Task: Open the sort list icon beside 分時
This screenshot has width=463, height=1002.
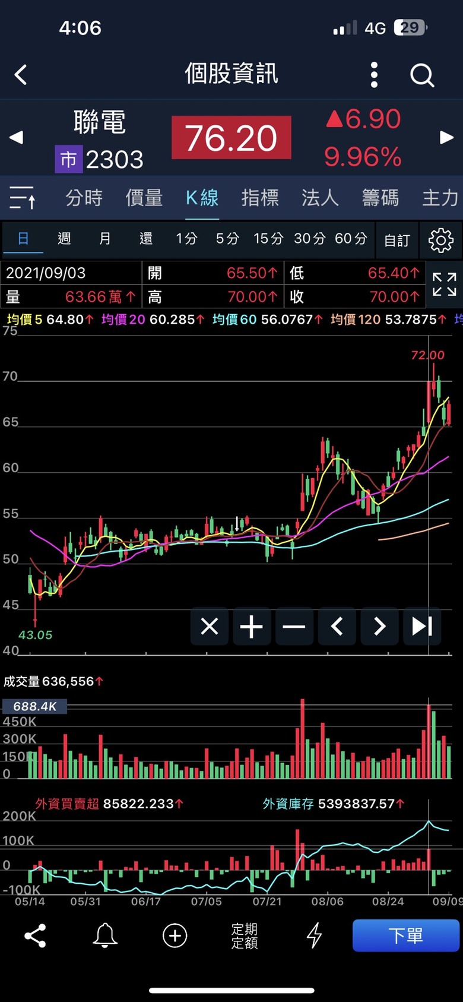Action: (23, 197)
